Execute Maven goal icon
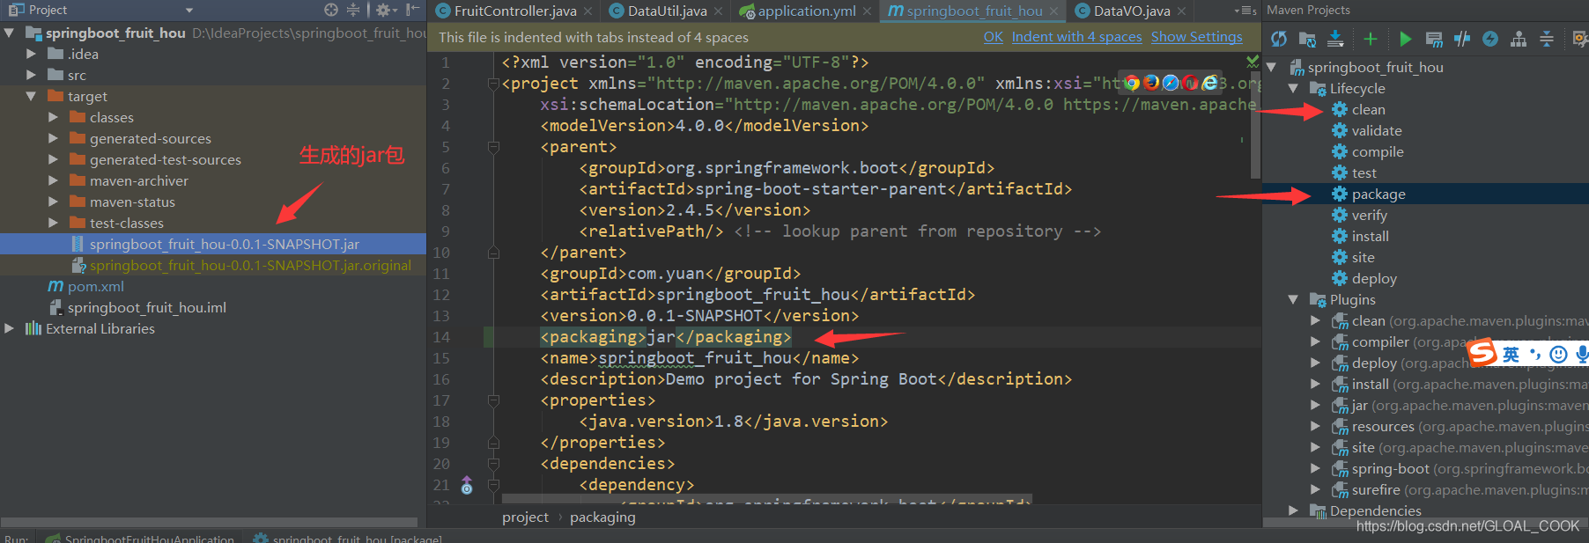This screenshot has width=1589, height=543. tap(1434, 39)
